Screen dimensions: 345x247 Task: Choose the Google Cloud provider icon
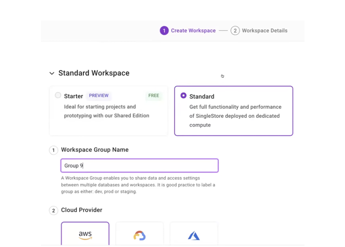140,235
